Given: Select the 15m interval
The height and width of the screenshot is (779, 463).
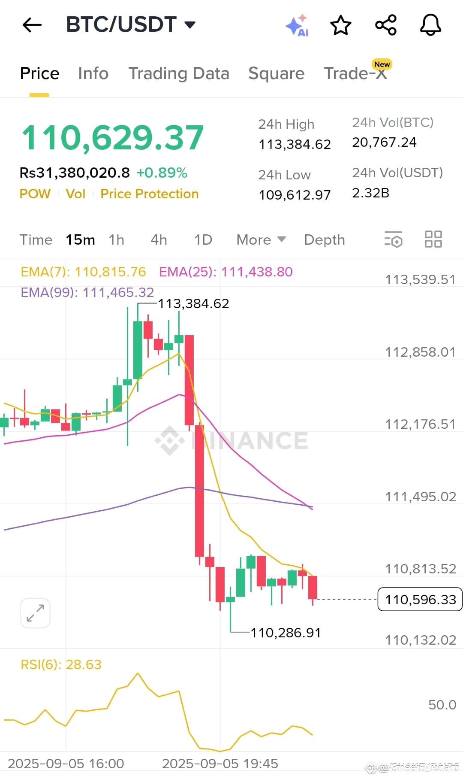Looking at the screenshot, I should [80, 240].
